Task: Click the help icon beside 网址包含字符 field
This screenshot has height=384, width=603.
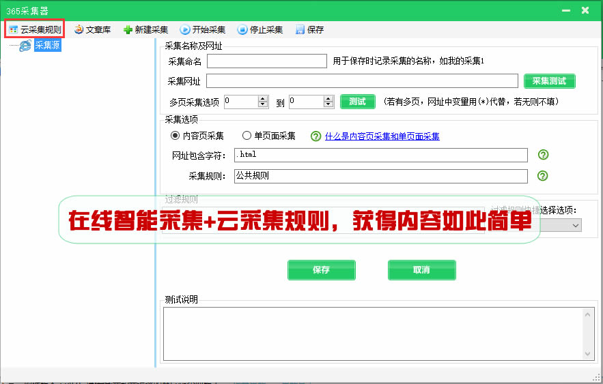Action: click(x=543, y=155)
